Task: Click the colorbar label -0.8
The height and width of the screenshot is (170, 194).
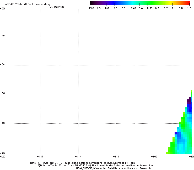Action: click(x=106, y=8)
